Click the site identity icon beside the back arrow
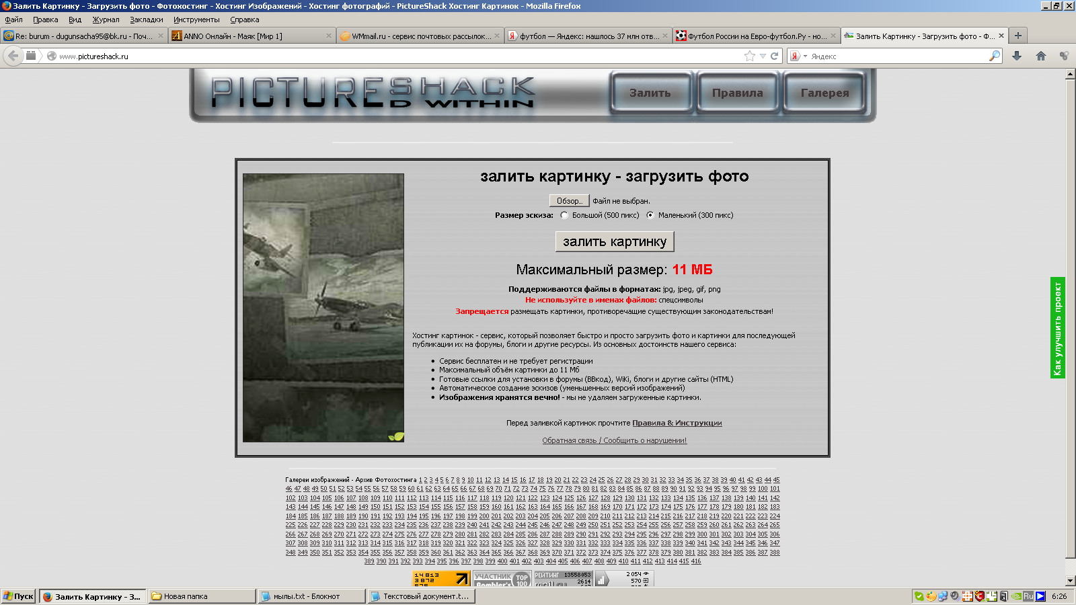Viewport: 1076px width, 605px height. [x=31, y=56]
